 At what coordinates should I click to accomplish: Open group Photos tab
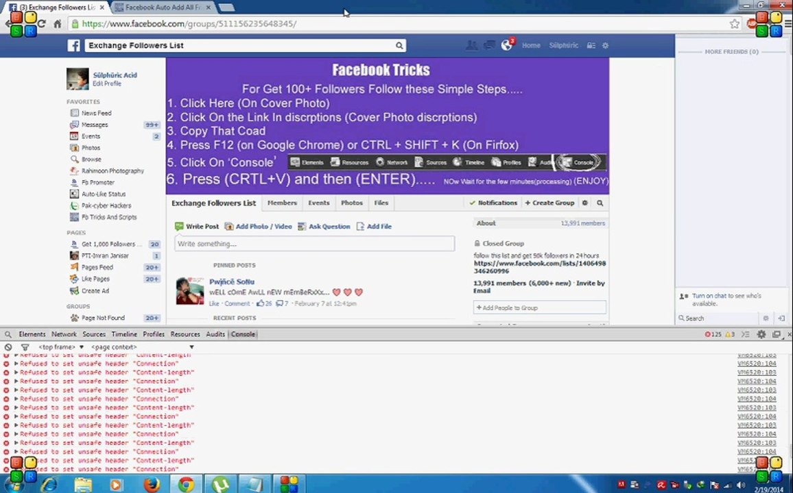click(351, 203)
